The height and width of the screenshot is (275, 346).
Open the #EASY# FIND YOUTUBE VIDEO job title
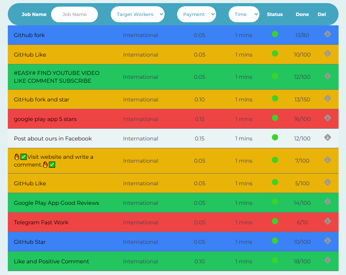(x=57, y=77)
